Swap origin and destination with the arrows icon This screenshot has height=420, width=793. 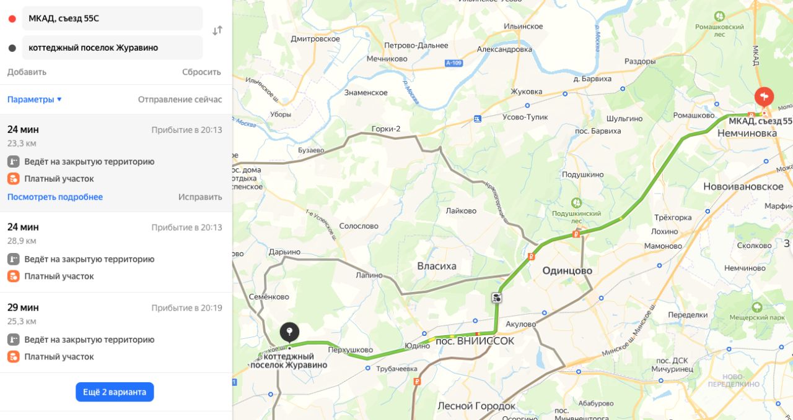point(217,30)
